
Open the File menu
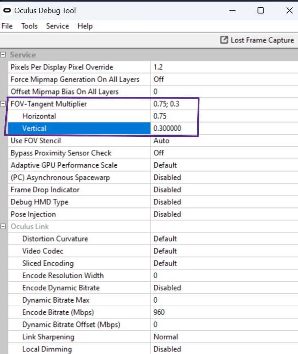pyautogui.click(x=7, y=26)
